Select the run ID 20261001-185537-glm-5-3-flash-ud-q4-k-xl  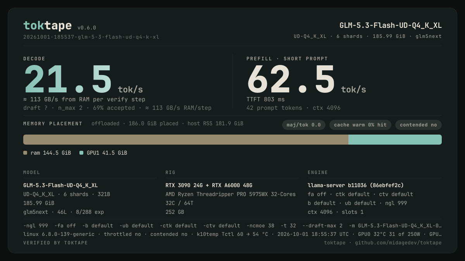pyautogui.click(x=91, y=37)
